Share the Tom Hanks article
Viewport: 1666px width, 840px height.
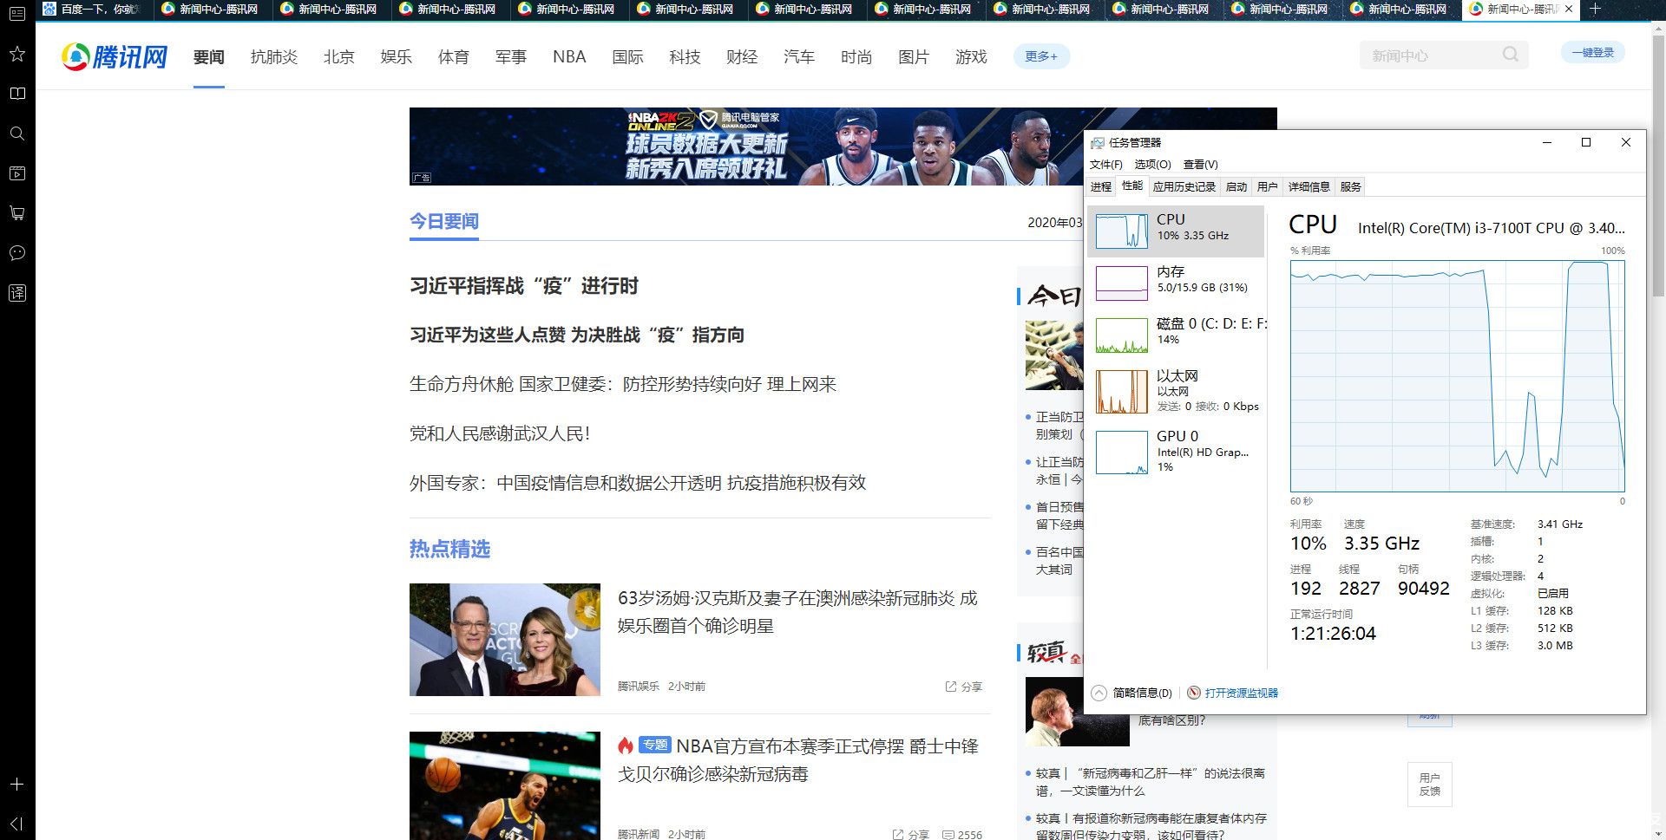(964, 687)
